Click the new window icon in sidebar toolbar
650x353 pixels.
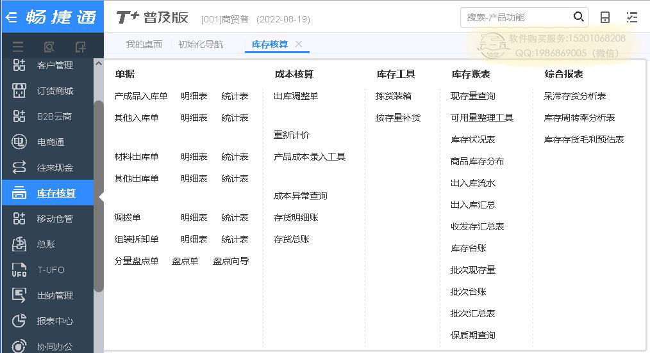80,47
